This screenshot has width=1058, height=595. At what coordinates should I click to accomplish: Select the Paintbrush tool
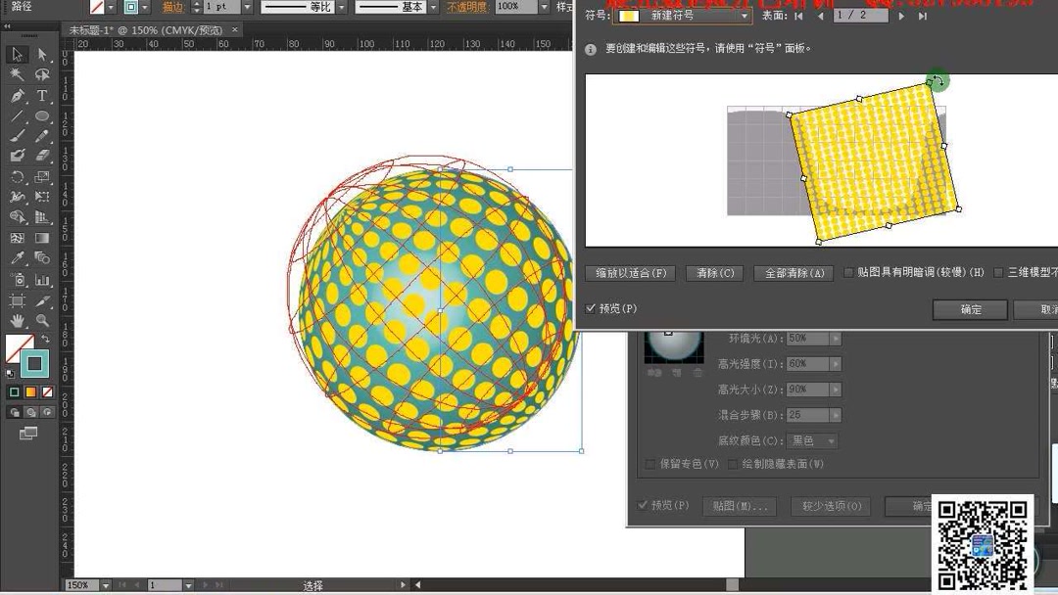[x=16, y=136]
